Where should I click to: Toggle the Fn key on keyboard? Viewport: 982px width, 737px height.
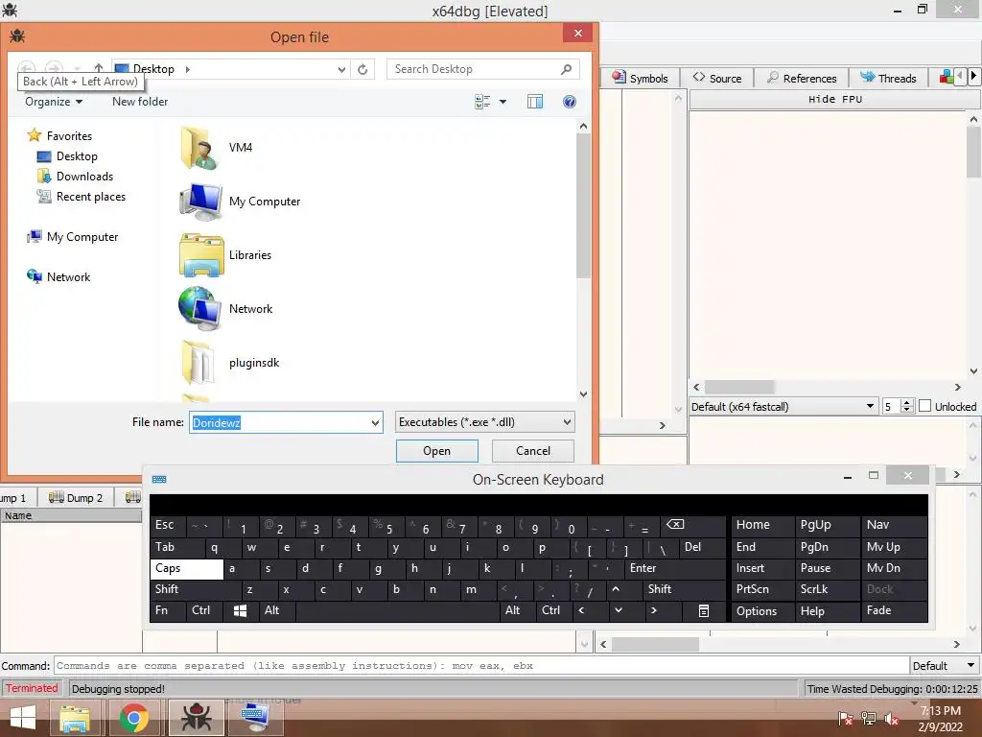pos(168,611)
